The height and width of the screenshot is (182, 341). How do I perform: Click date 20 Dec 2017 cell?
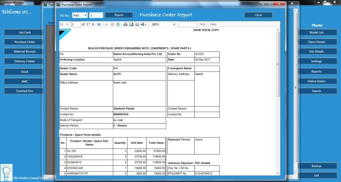tap(207, 60)
